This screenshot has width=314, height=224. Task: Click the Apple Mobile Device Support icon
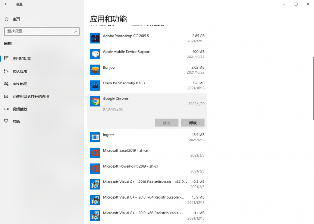pos(95,54)
